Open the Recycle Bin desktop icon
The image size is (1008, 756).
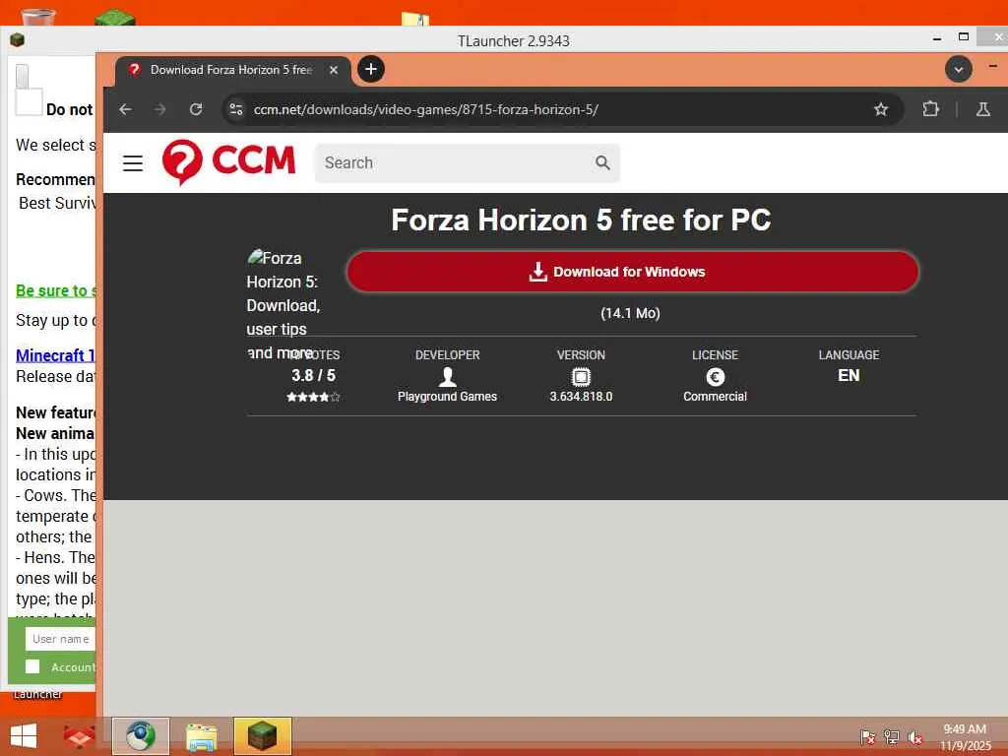[38, 16]
